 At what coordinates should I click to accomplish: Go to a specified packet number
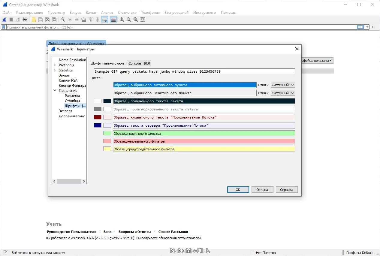click(84, 20)
